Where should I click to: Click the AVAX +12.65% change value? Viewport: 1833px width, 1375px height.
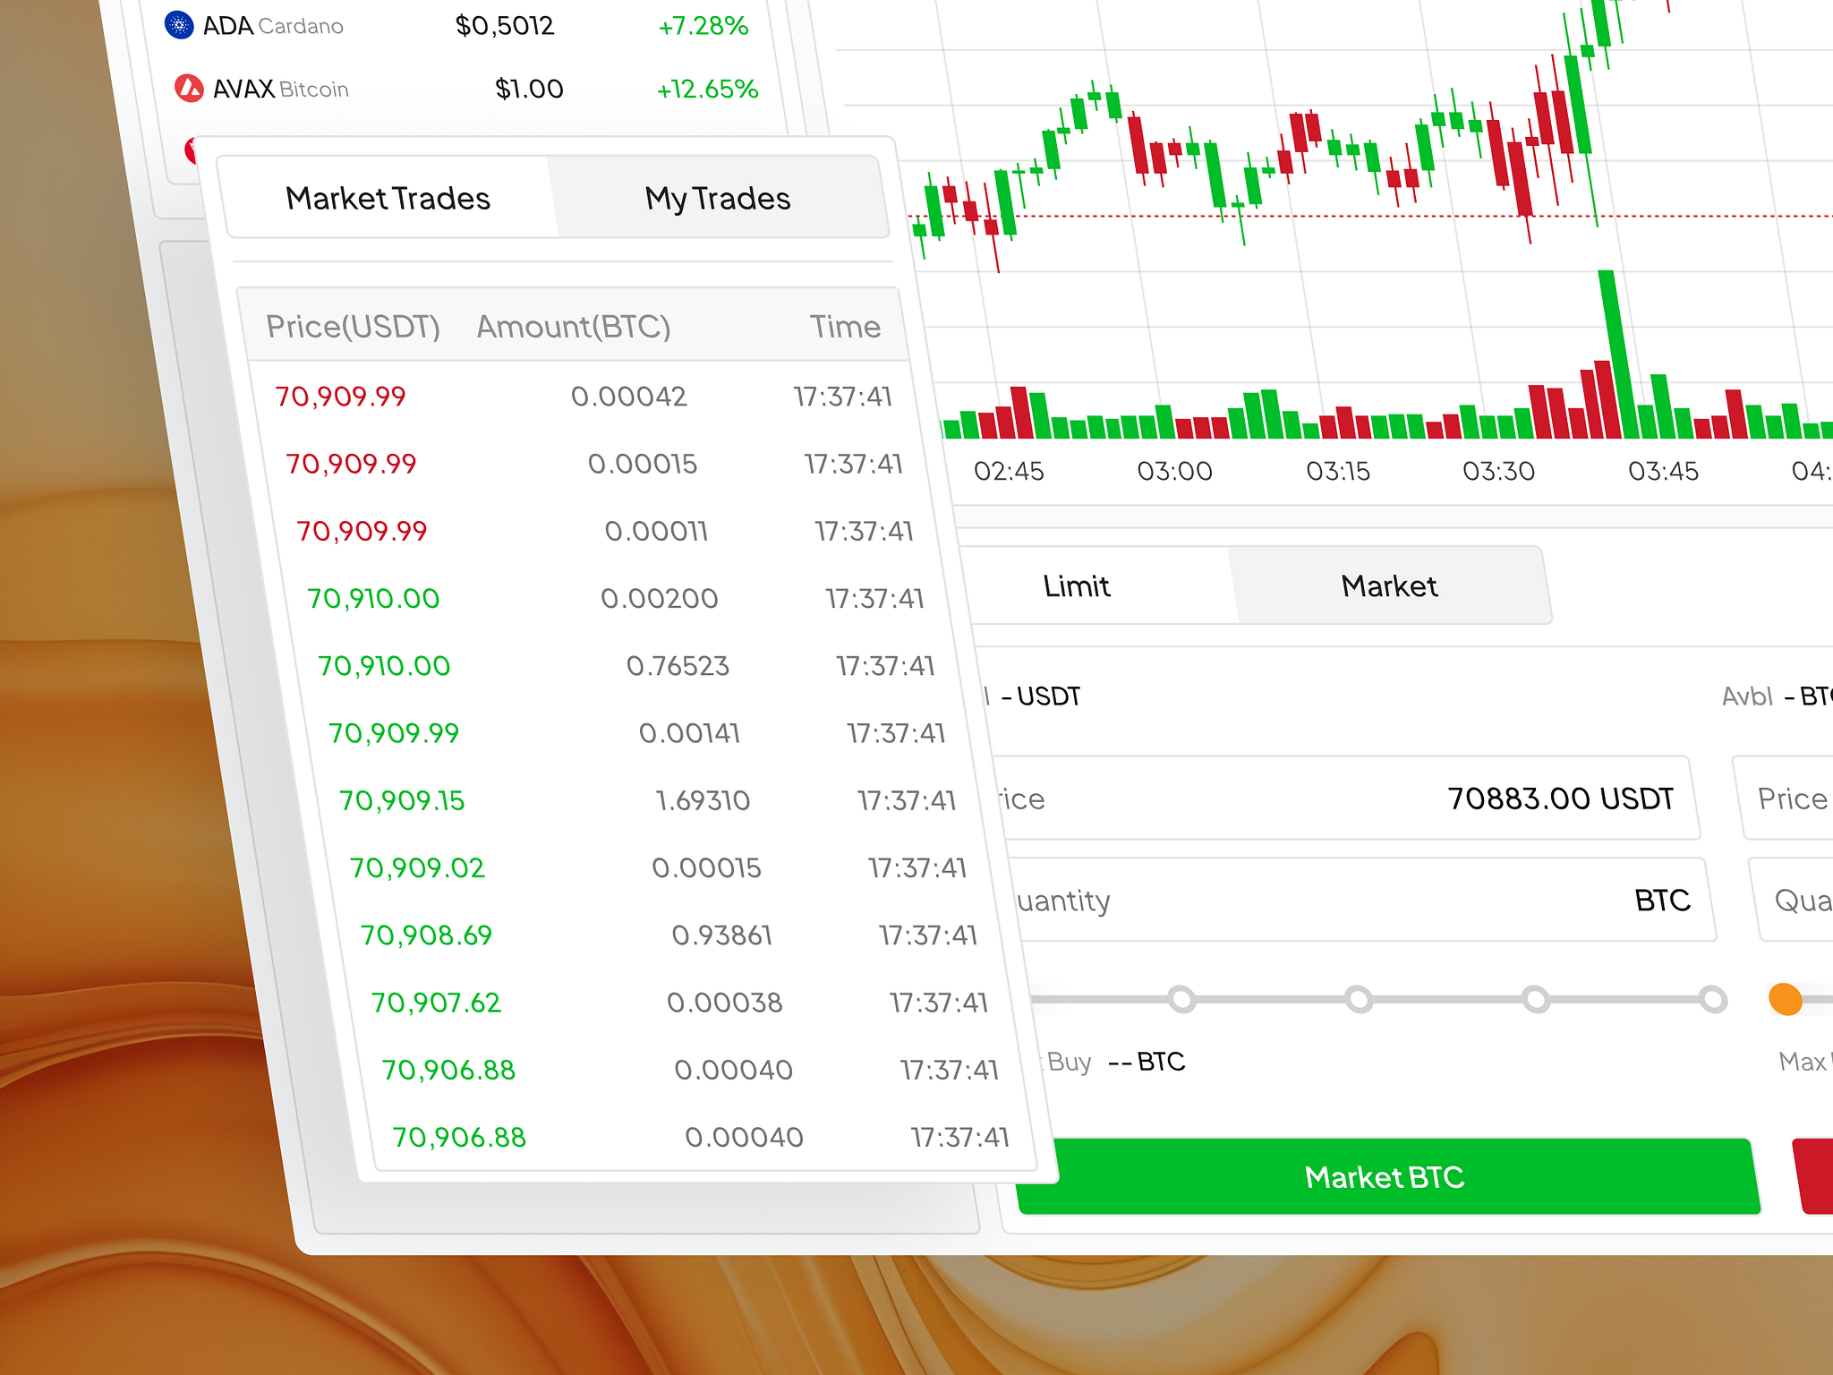708,89
